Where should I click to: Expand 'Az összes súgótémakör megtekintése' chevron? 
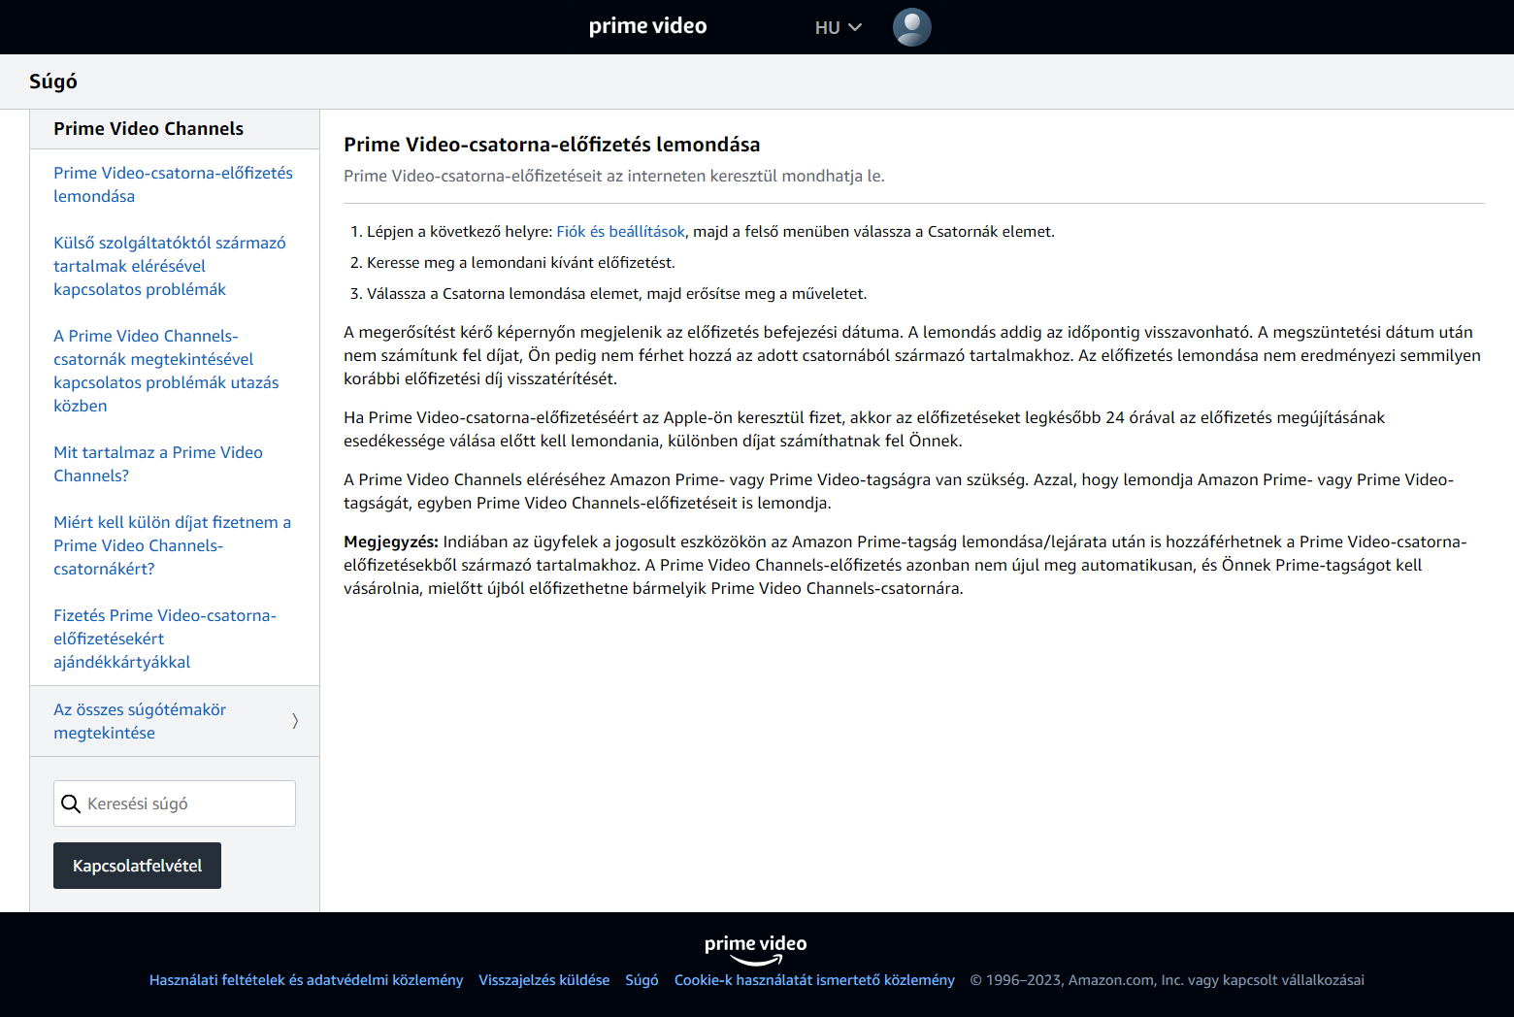[x=295, y=721]
